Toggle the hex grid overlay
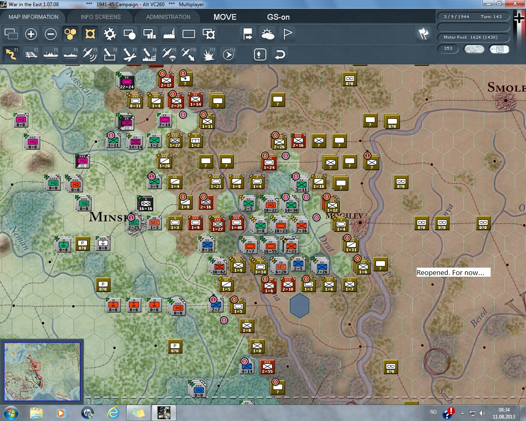526x421 pixels. [70, 34]
